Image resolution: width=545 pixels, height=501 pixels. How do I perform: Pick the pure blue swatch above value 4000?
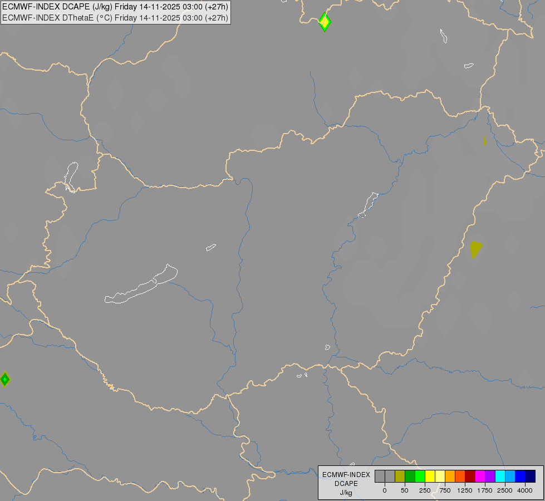point(521,476)
